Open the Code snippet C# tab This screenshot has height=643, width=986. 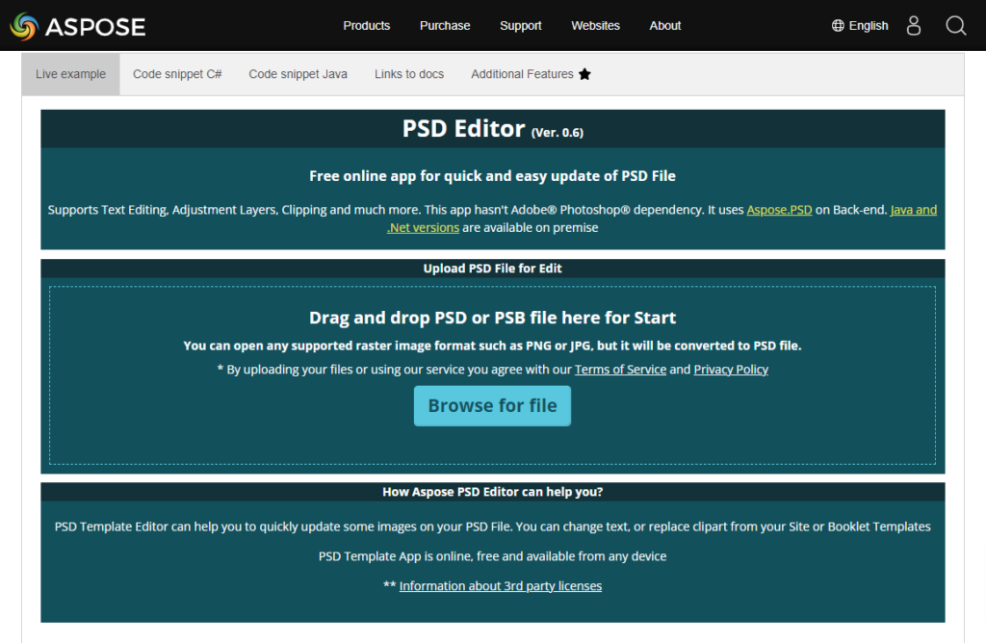pos(177,73)
